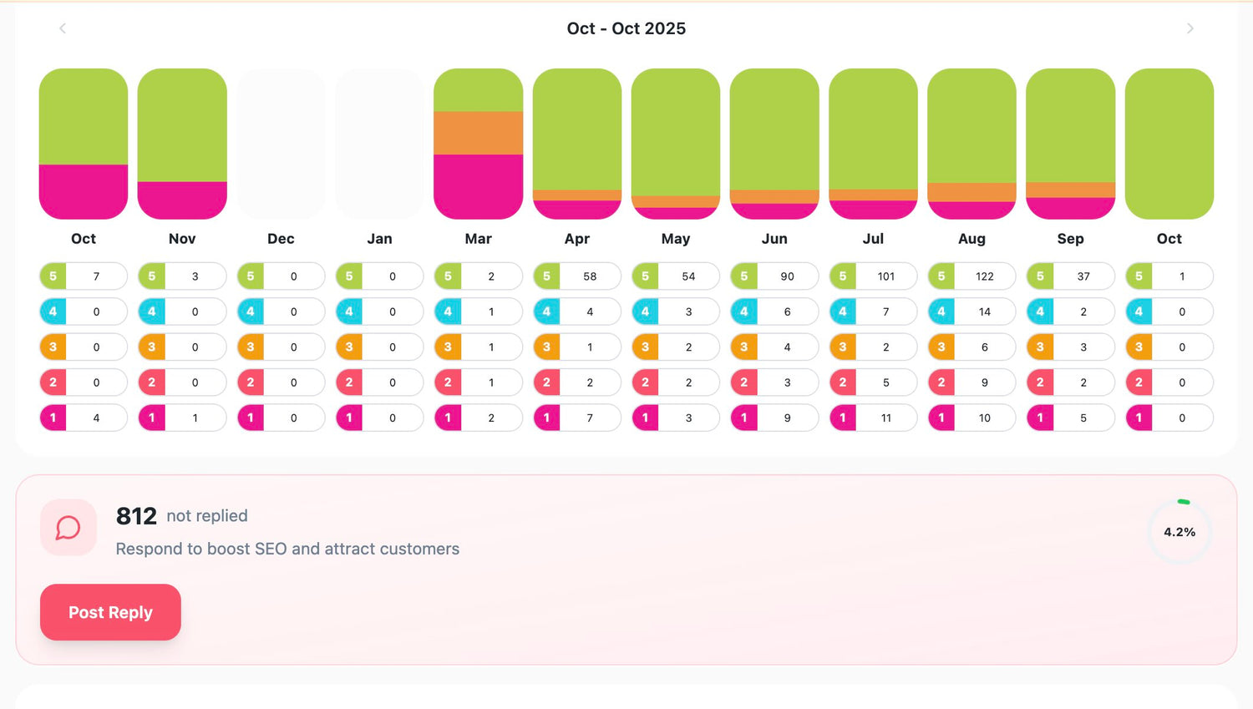
Task: Click the 4.2% reply rate progress ring
Action: point(1179,532)
